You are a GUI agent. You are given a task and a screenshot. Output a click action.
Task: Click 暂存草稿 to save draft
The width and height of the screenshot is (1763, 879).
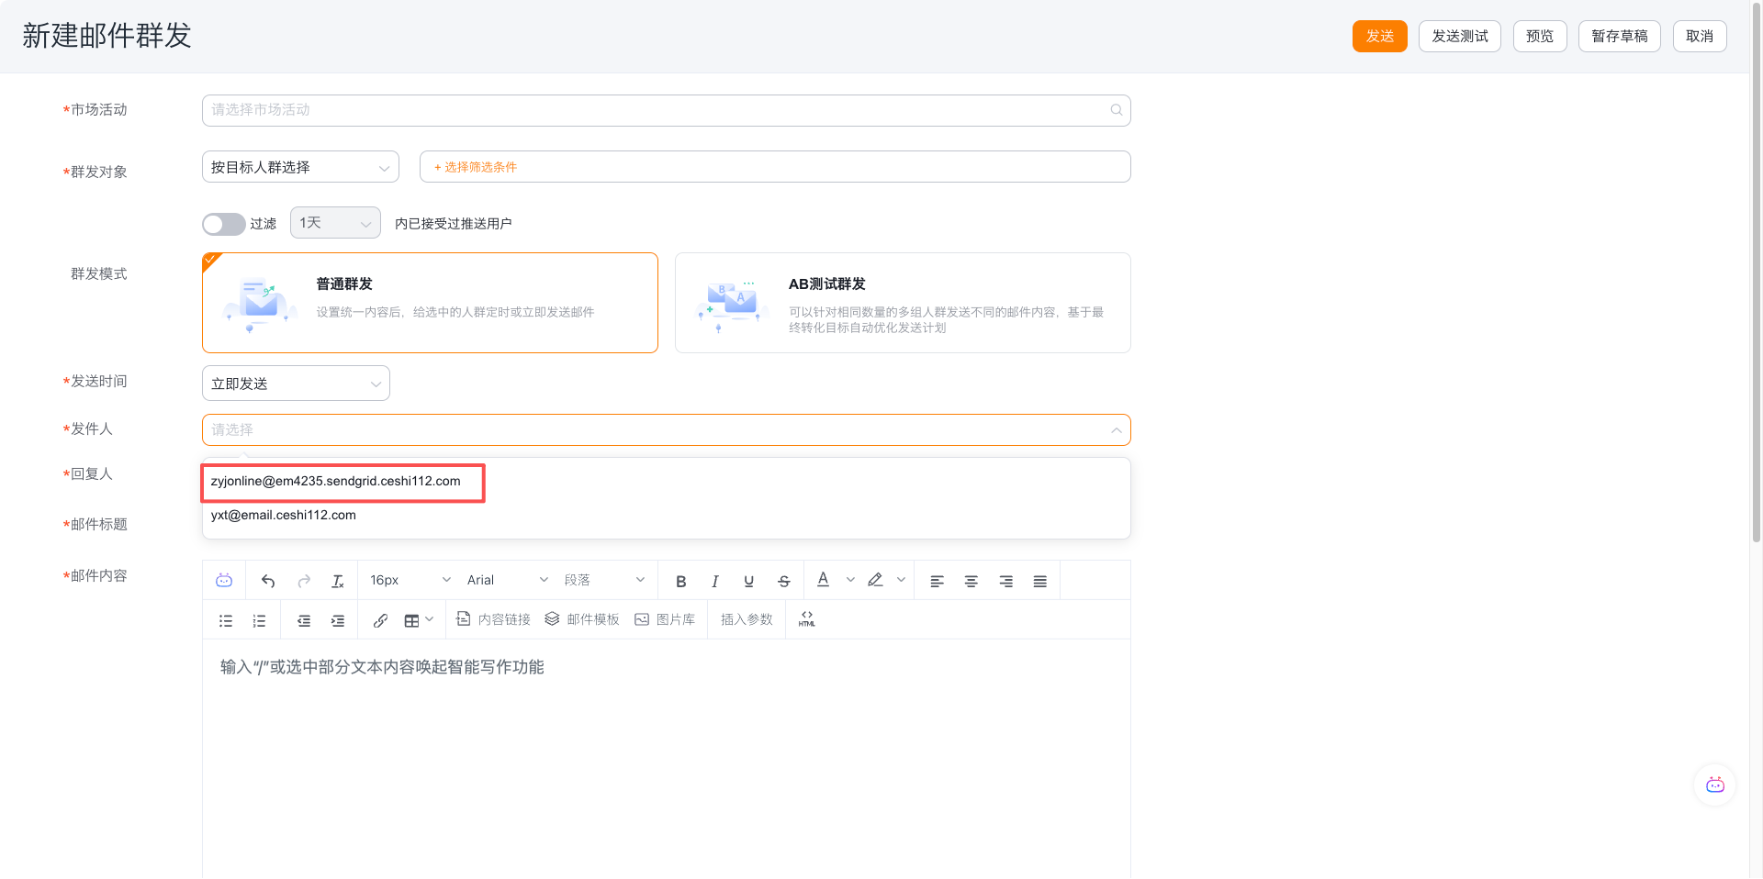click(1619, 36)
